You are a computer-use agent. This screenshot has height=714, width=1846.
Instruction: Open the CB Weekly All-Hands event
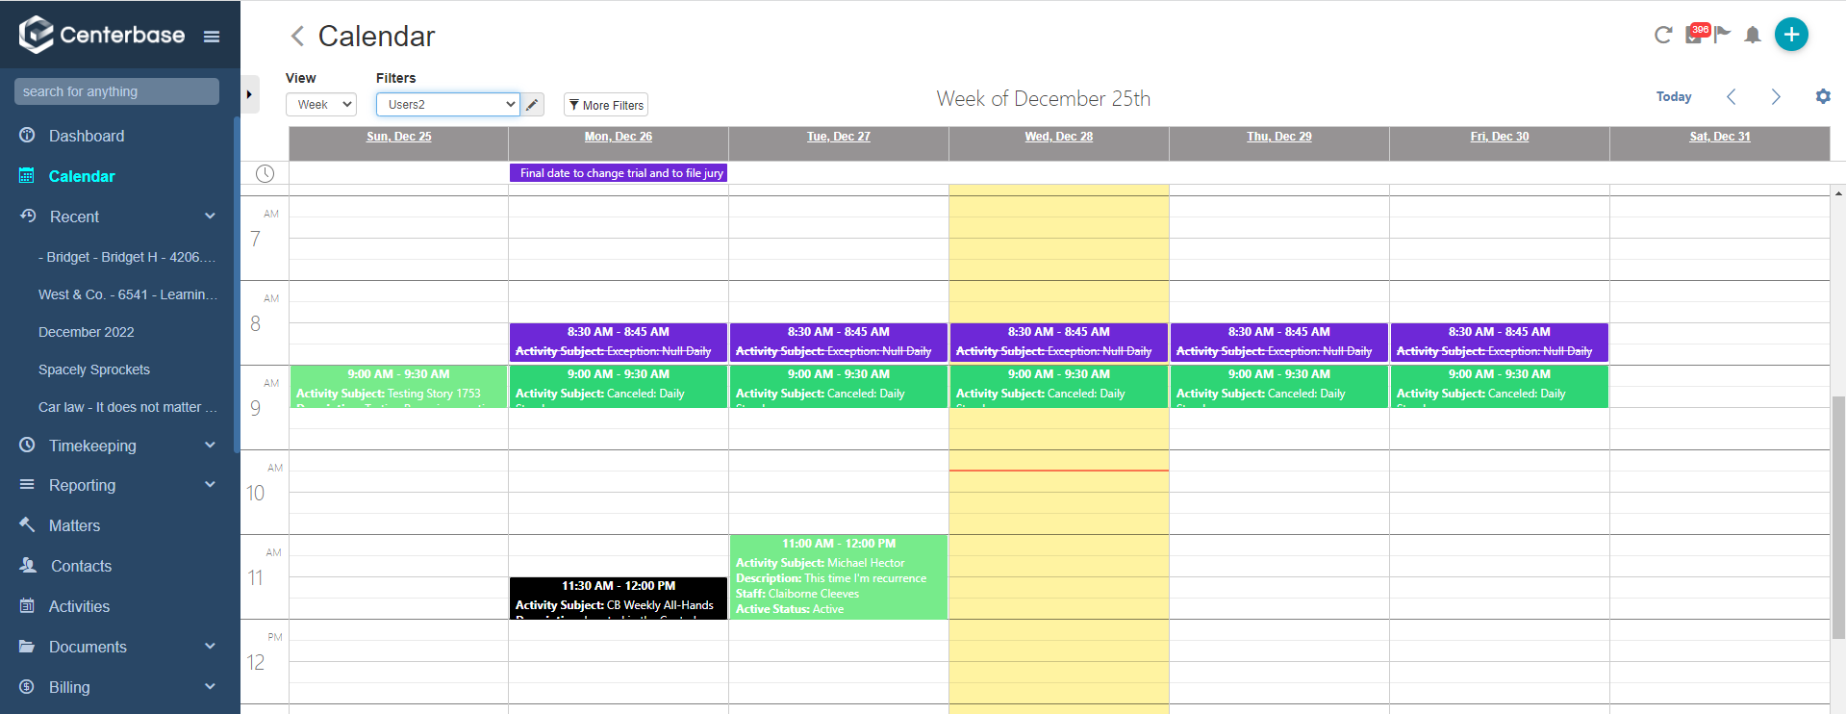coord(618,598)
